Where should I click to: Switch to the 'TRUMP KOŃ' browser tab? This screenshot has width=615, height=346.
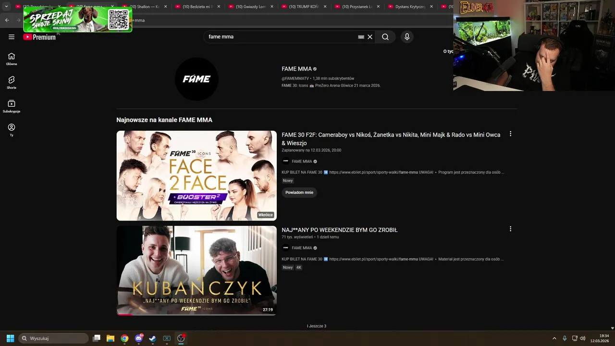[x=303, y=7]
